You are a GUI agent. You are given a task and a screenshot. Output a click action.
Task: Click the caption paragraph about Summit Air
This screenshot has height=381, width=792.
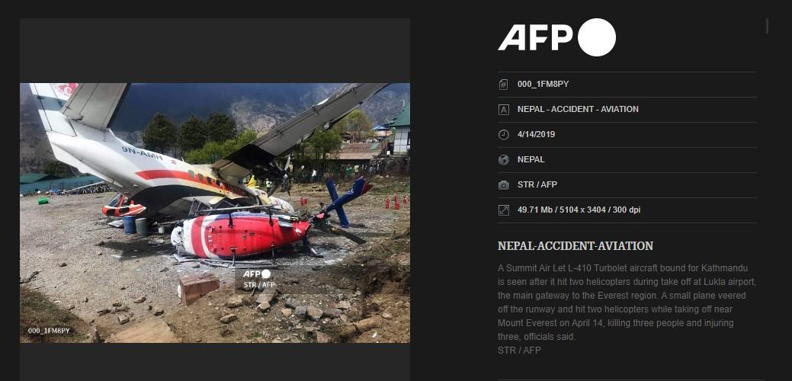click(627, 302)
